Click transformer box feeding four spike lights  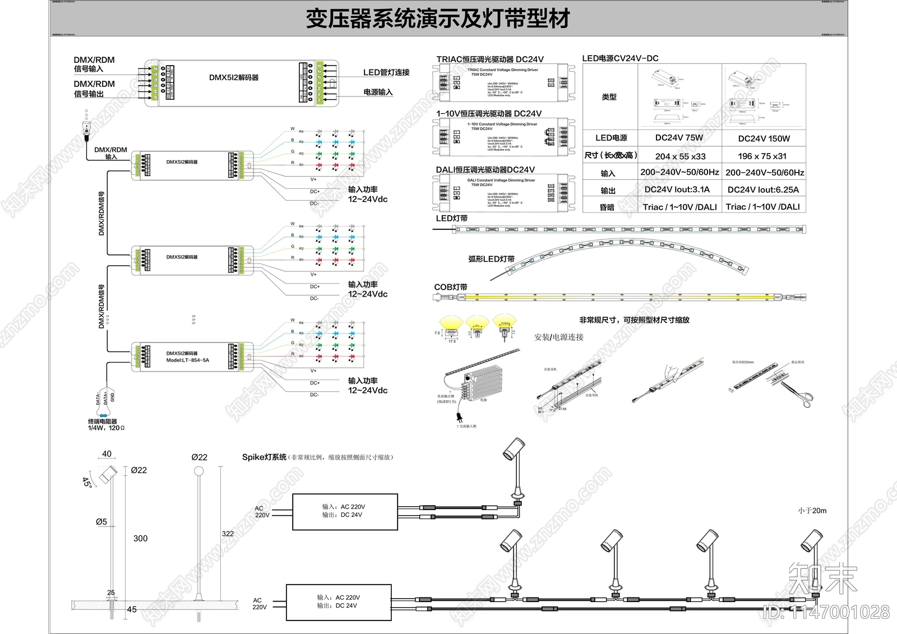[x=339, y=603]
